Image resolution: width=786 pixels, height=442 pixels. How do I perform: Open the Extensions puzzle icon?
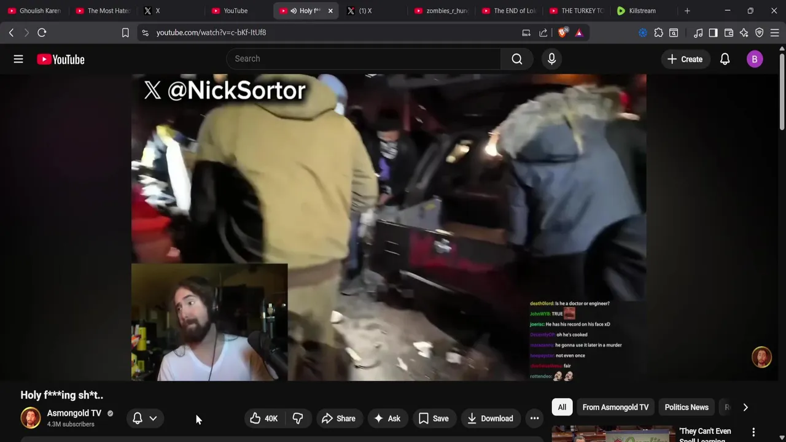658,33
